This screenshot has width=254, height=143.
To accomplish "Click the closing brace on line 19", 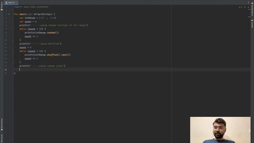I will tap(15, 73).
